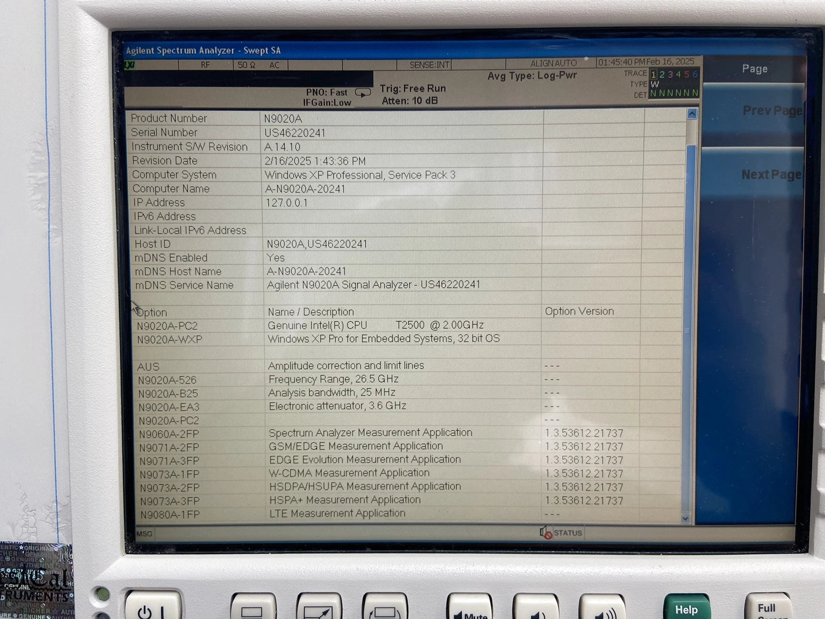
Task: Click the muted speaker status icon
Action: [x=546, y=532]
